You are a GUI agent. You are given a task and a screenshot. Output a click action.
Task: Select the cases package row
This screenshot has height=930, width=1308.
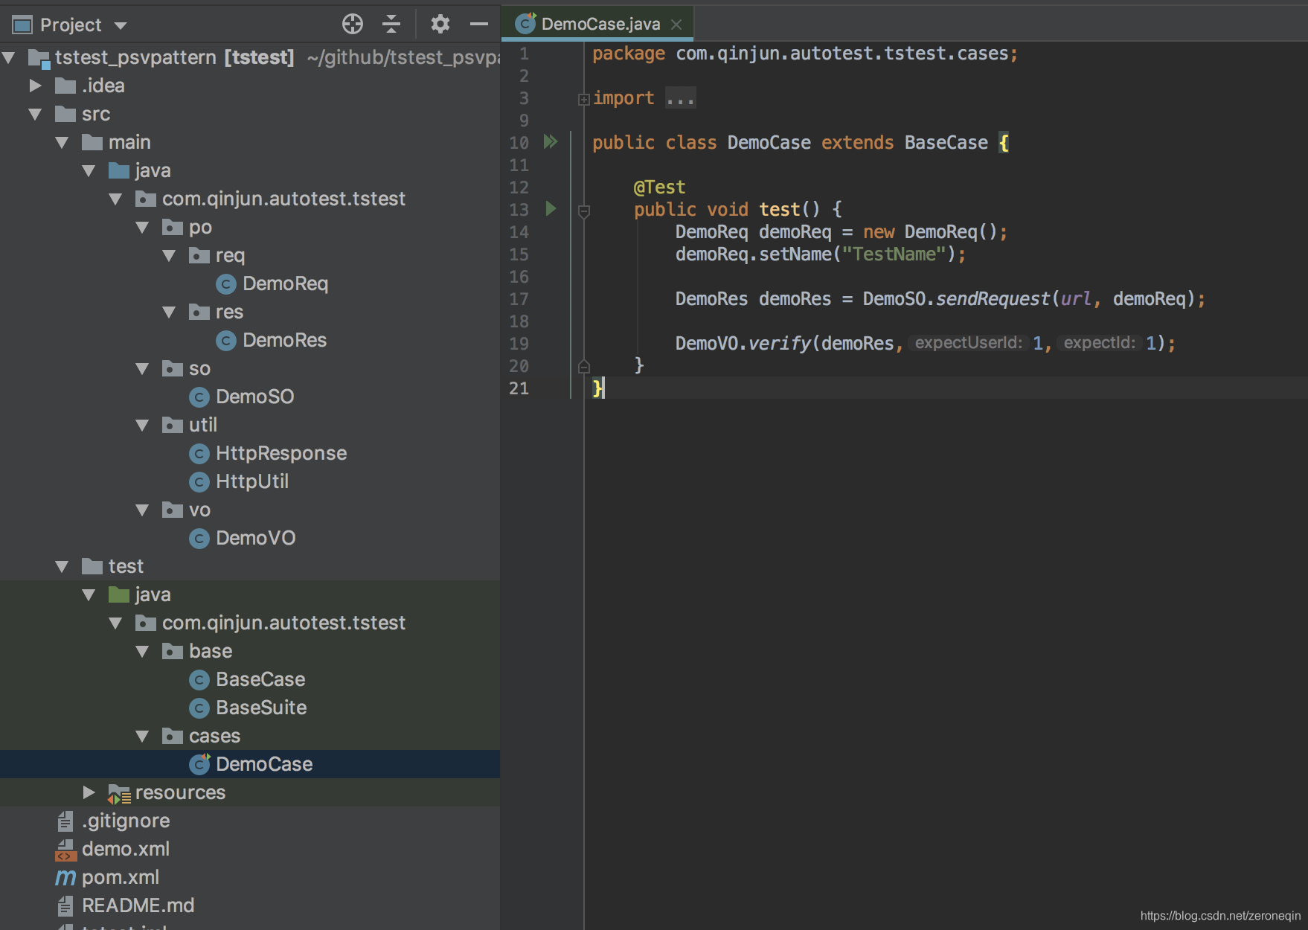[x=250, y=736]
